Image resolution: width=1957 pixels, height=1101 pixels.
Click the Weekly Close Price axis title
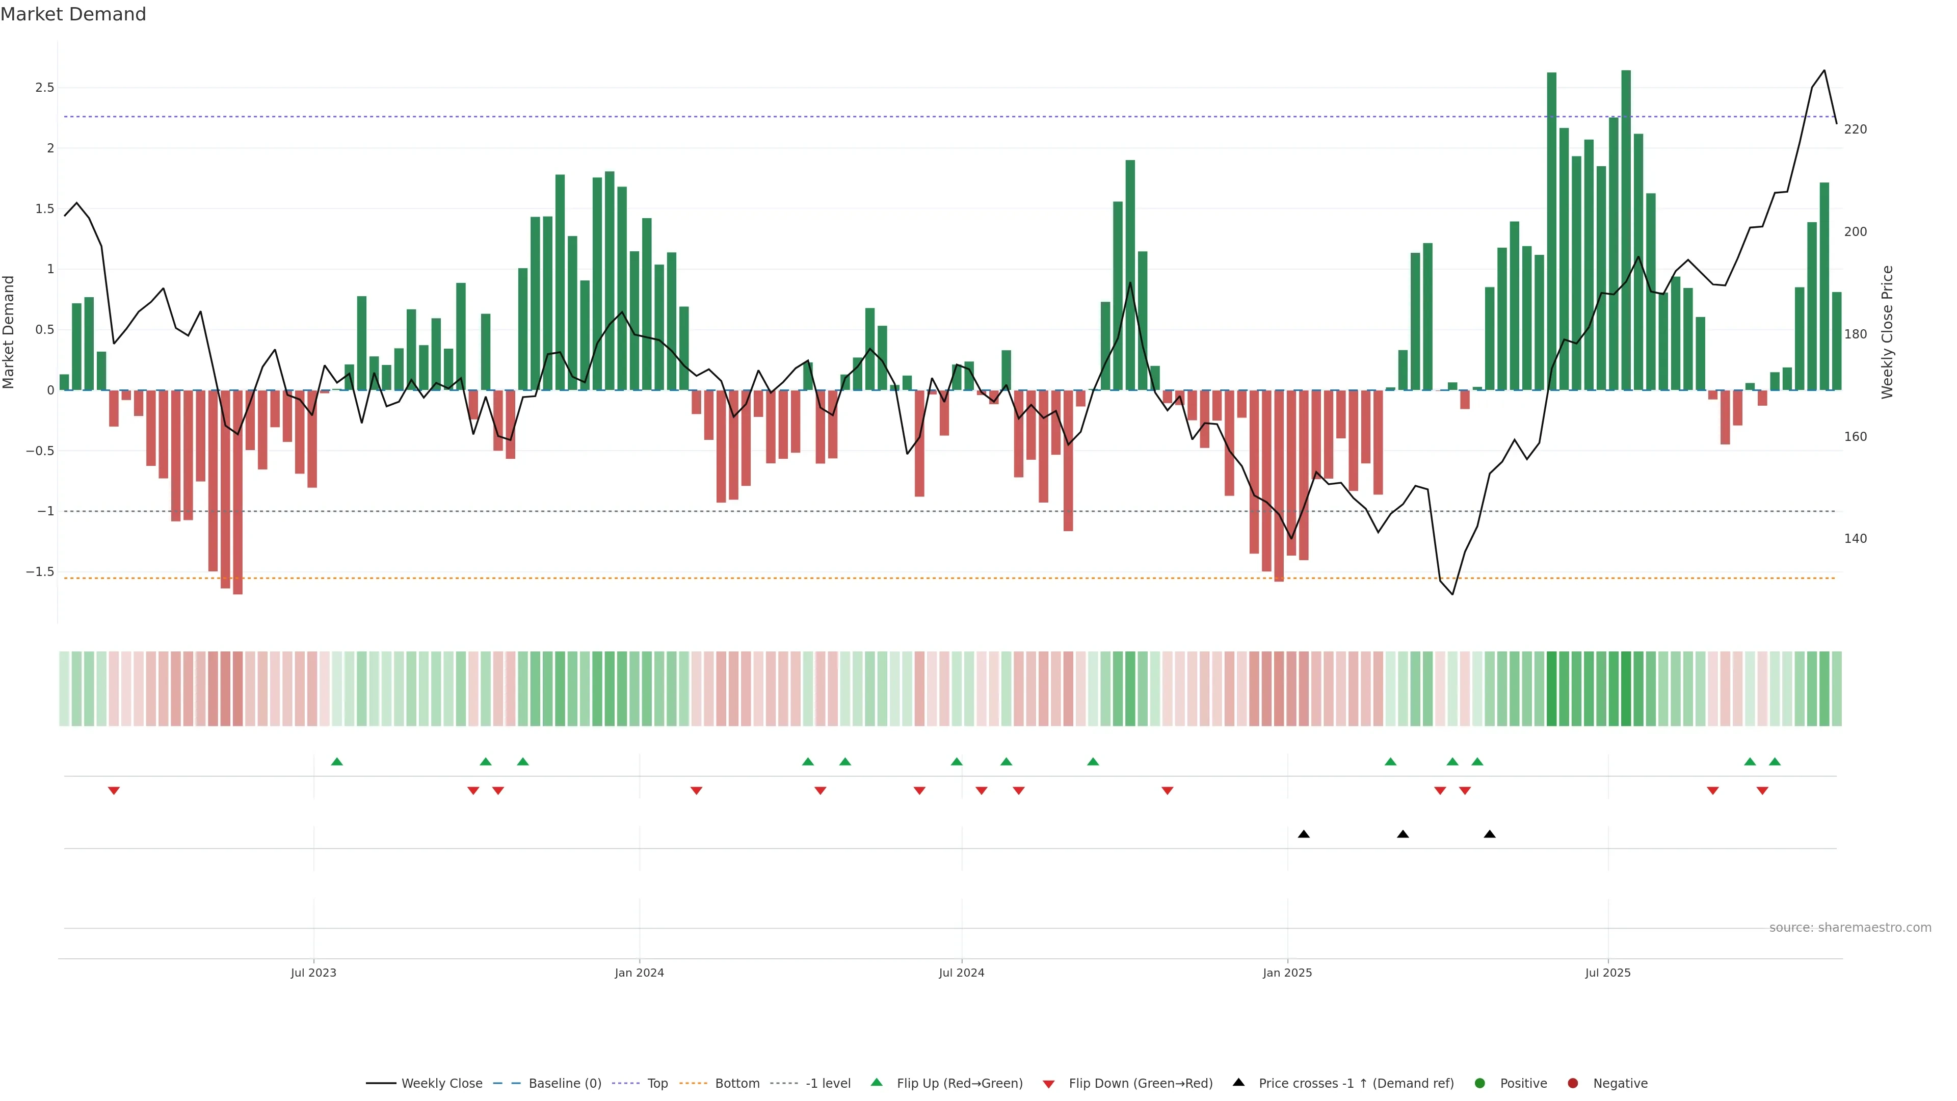pyautogui.click(x=1887, y=332)
